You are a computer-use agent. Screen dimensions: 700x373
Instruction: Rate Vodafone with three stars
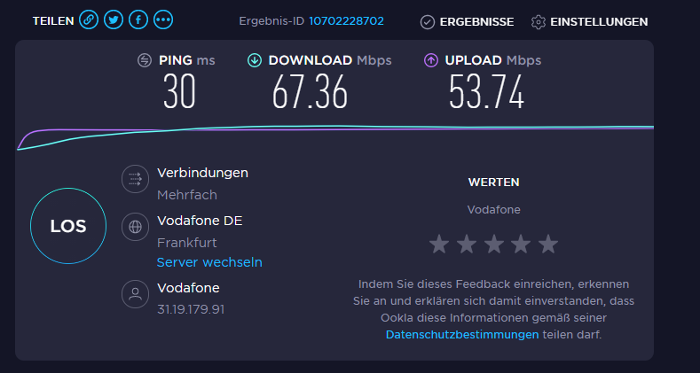point(494,245)
